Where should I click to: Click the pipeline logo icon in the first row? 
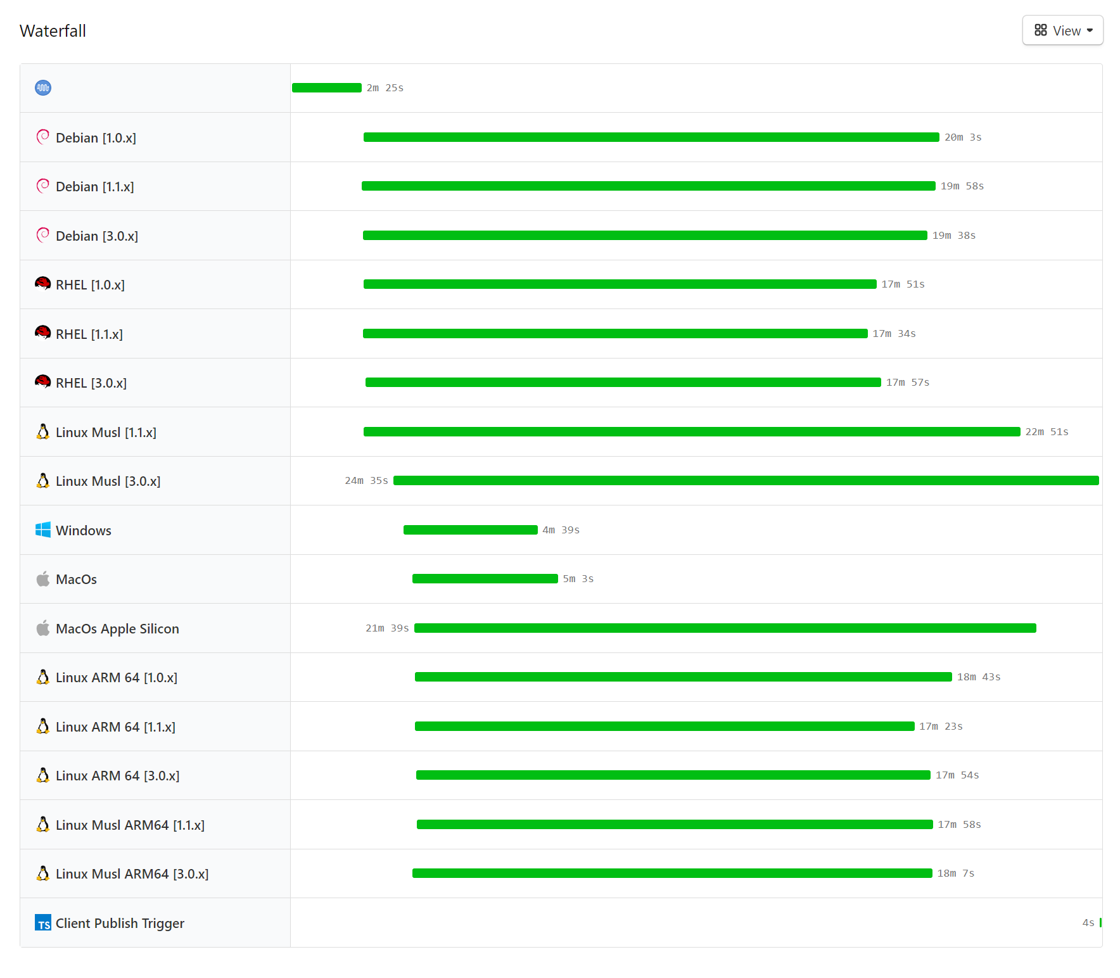tap(42, 88)
